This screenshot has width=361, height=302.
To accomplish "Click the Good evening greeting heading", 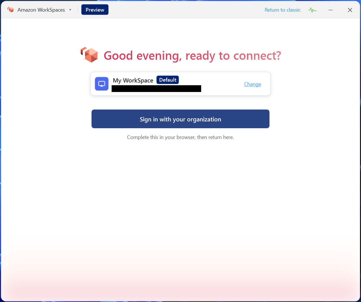I will (192, 56).
